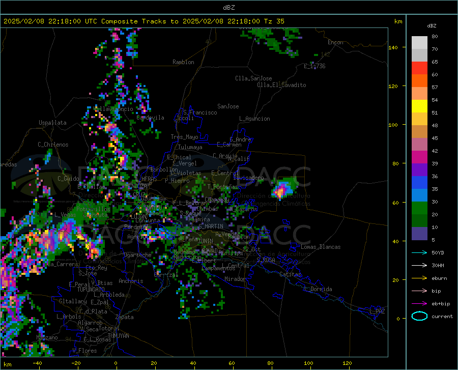Select the 42 dBZ magenta swatch
The height and width of the screenshot is (370, 458).
pos(419,157)
